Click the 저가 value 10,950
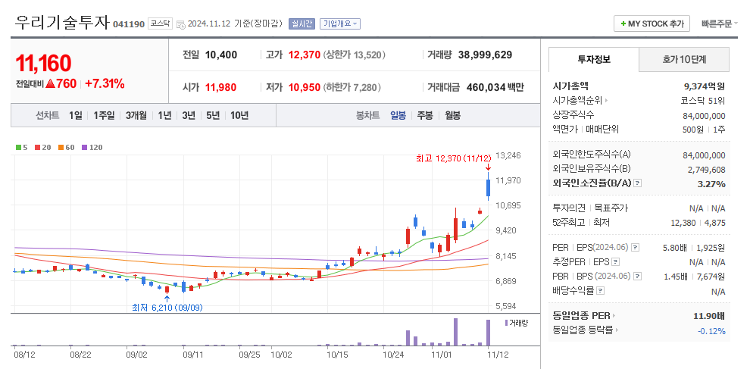Viewport: 750px width, 369px height. click(305, 88)
